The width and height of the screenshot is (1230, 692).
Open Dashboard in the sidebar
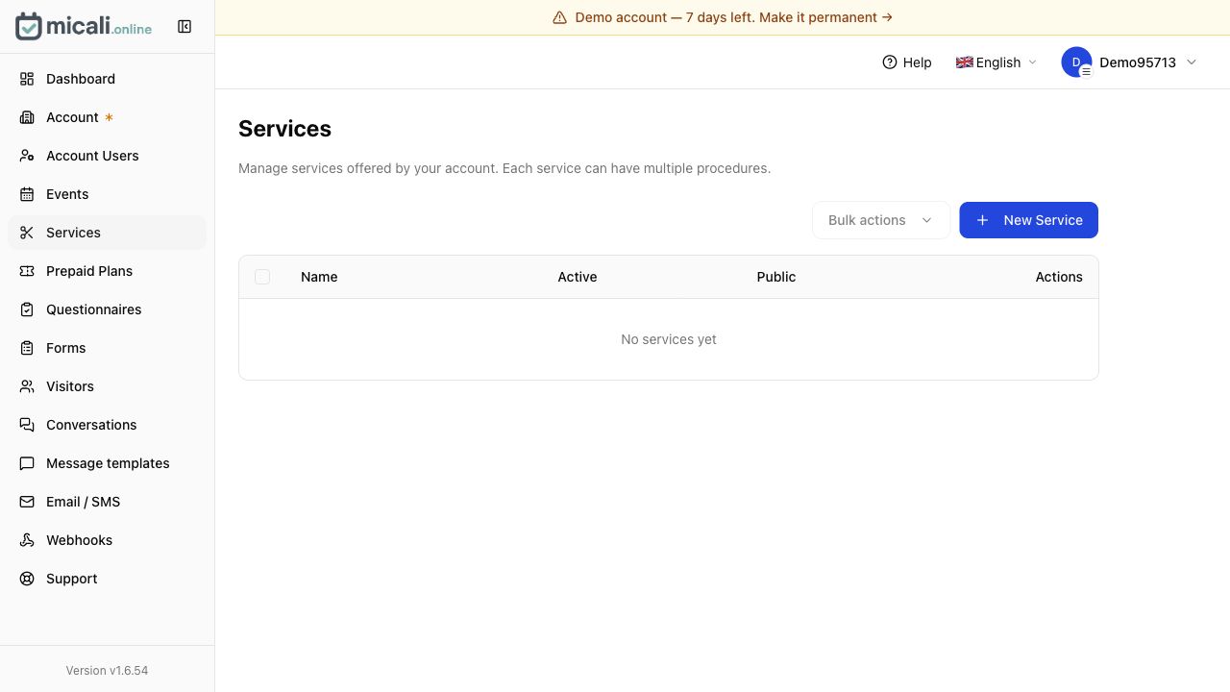107,79
